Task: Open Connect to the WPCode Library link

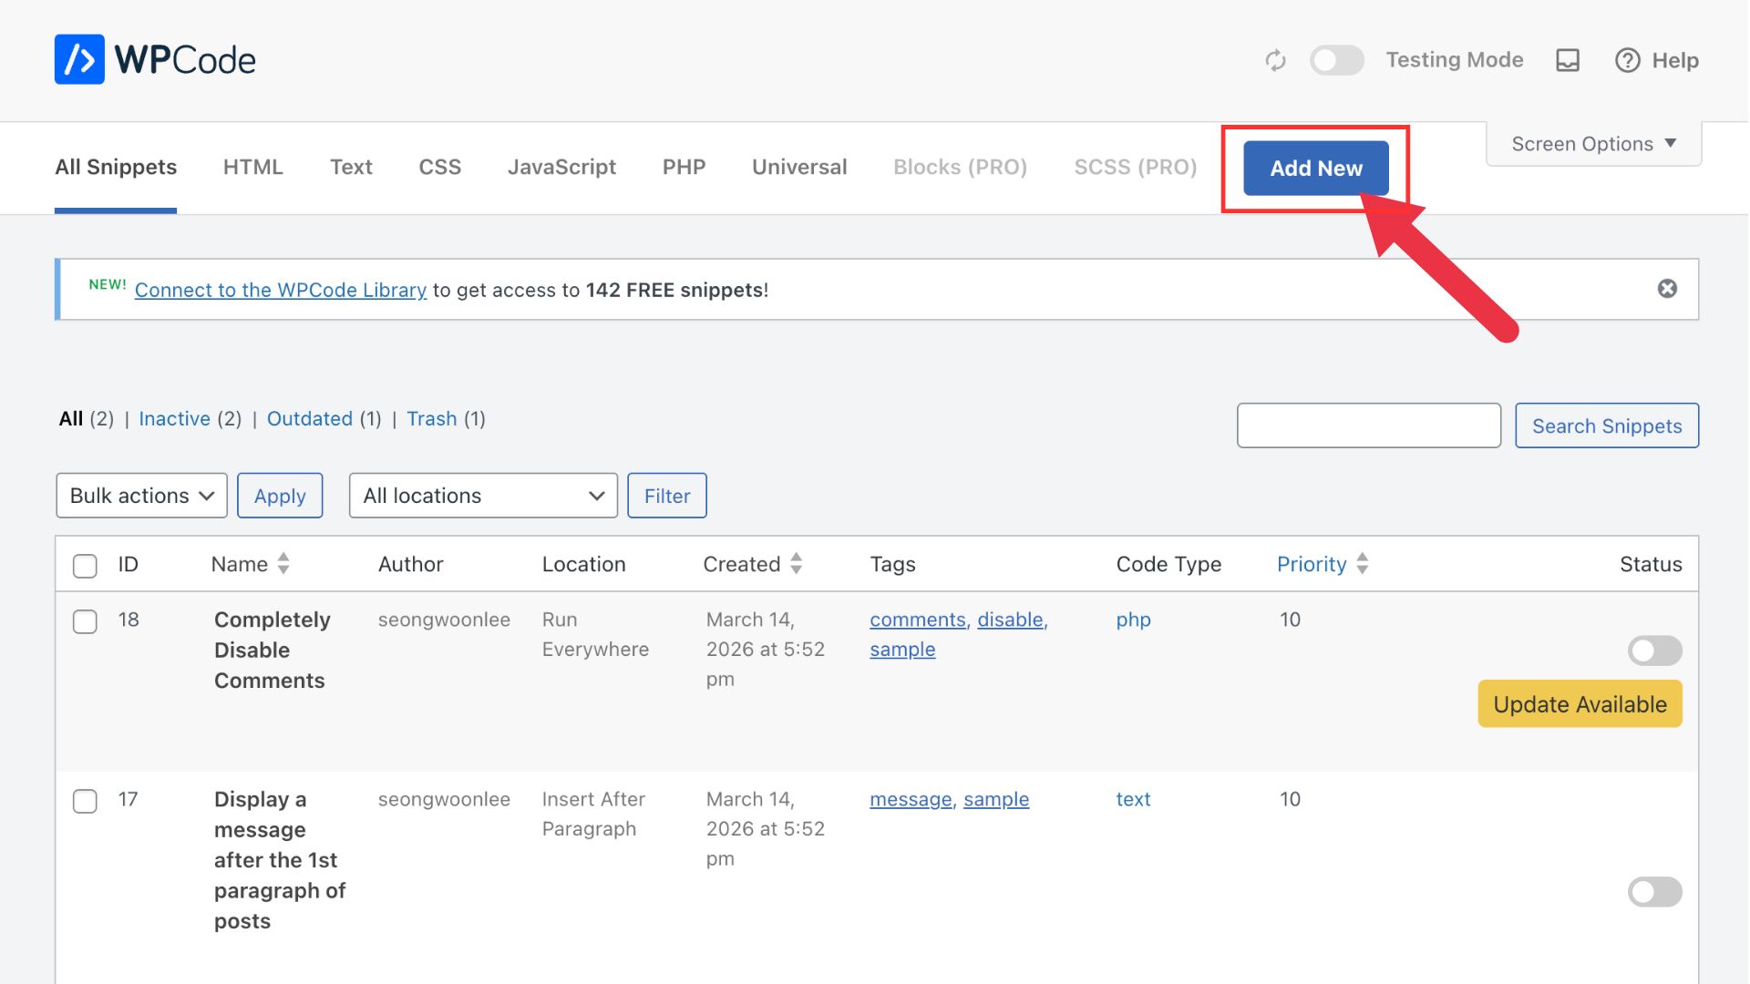Action: tap(281, 290)
